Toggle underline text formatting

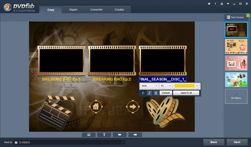click(156, 93)
